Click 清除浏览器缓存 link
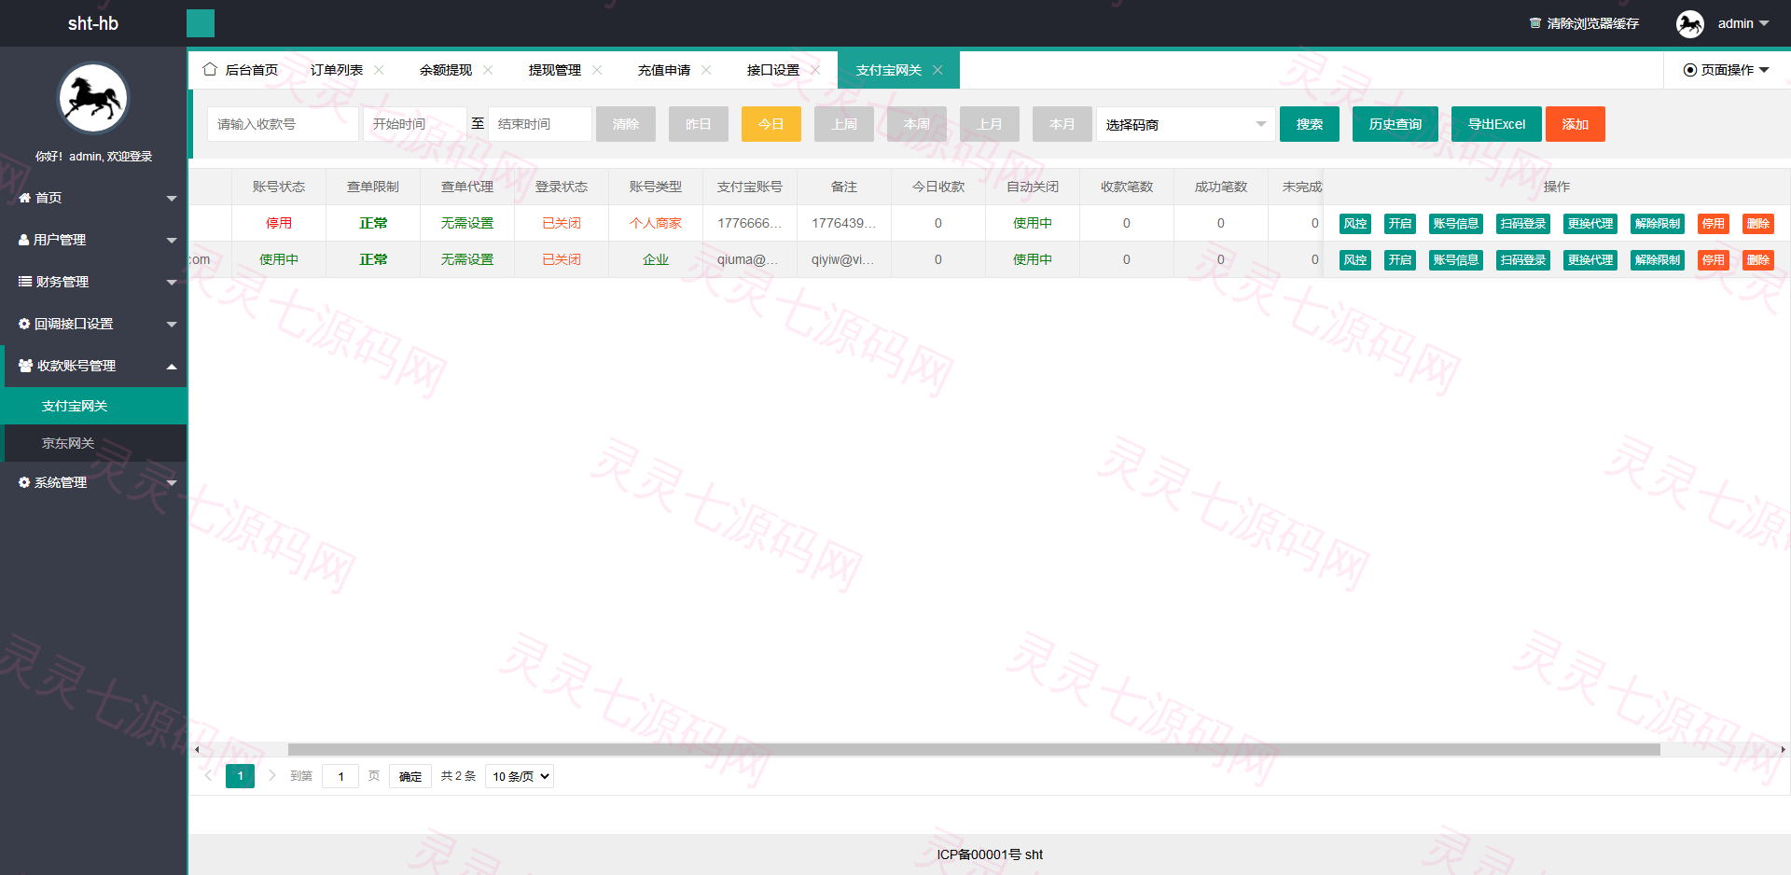The width and height of the screenshot is (1791, 875). (x=1584, y=23)
